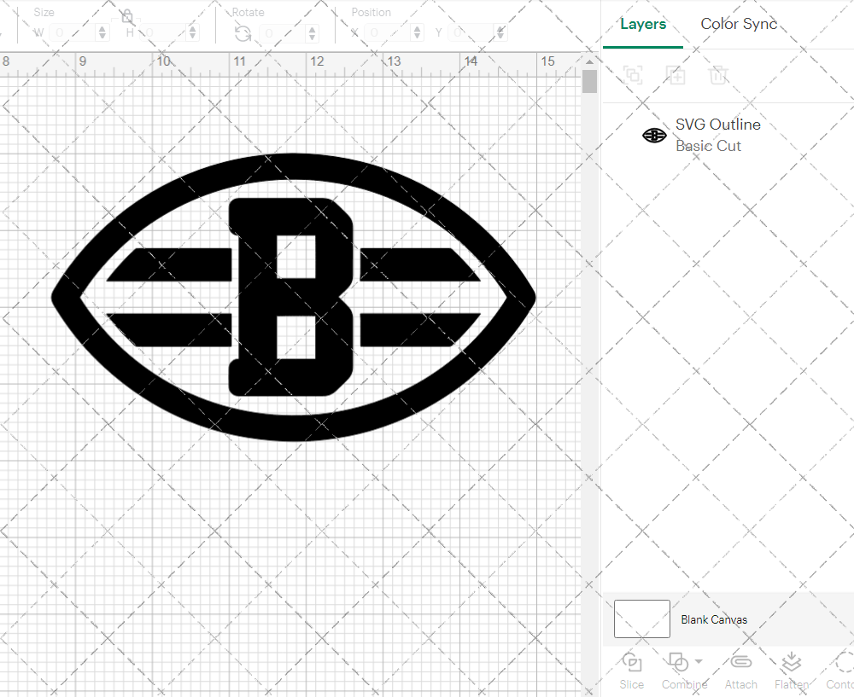Click the trash Delete layer icon
The width and height of the screenshot is (854, 697).
718,75
